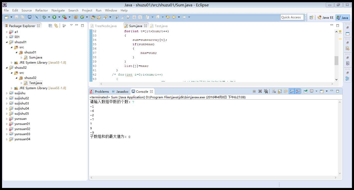This screenshot has height=190, width=354.
Task: Switch to the TreeNode.java editor tab
Action: 103,26
